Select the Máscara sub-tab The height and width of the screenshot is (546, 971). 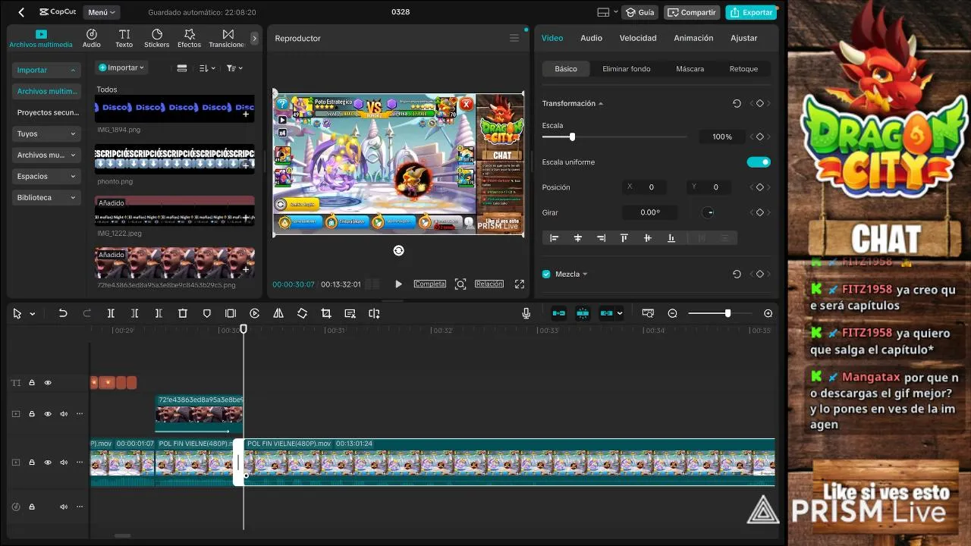click(690, 69)
